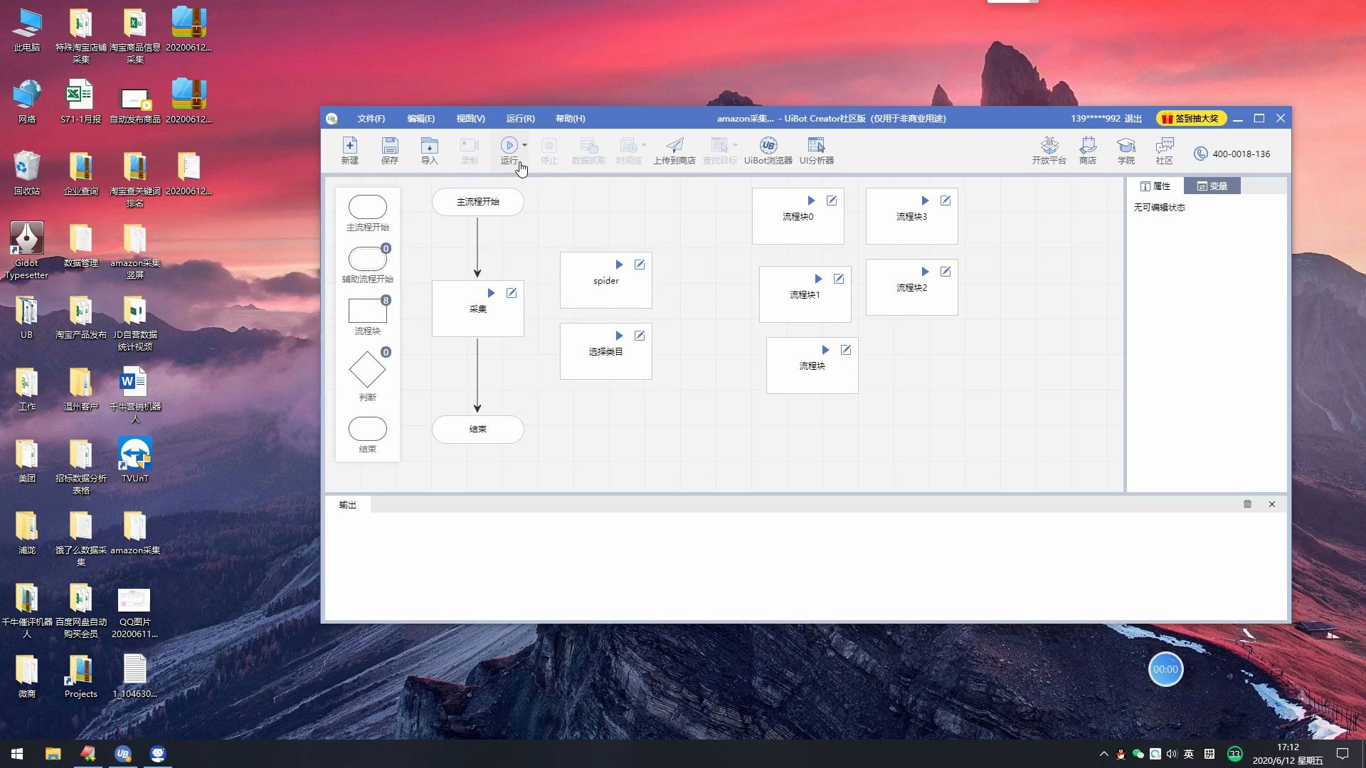Viewport: 1366px width, 768px height.
Task: Click the 导入 (Import) toolbar icon
Action: [x=429, y=150]
